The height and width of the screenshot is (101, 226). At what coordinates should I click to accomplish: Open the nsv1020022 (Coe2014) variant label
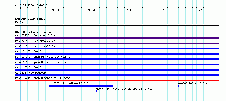(x=30, y=51)
